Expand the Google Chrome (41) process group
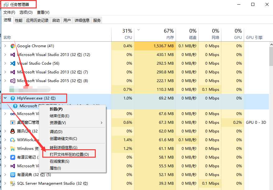This screenshot has width=273, height=190. pos(5,46)
